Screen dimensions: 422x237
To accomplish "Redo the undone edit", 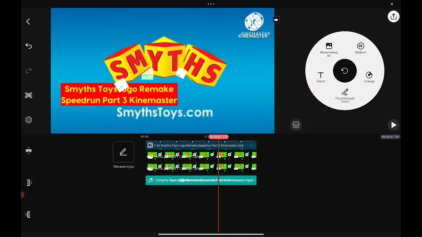I will click(29, 70).
